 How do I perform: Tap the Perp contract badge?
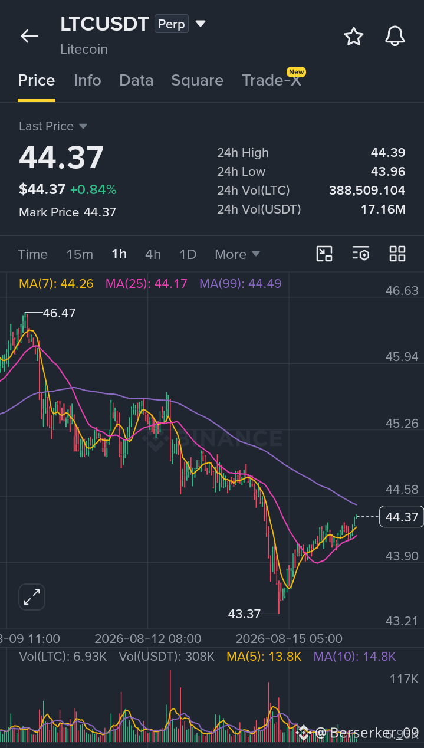click(x=171, y=24)
